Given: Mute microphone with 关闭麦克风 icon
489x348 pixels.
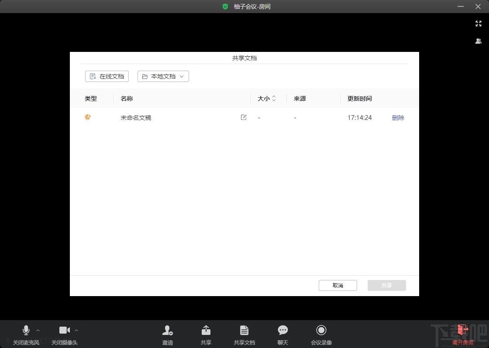Looking at the screenshot, I should tap(26, 330).
